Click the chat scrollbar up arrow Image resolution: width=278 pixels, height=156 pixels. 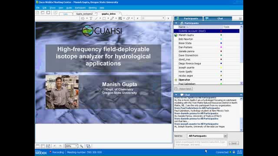[241, 99]
